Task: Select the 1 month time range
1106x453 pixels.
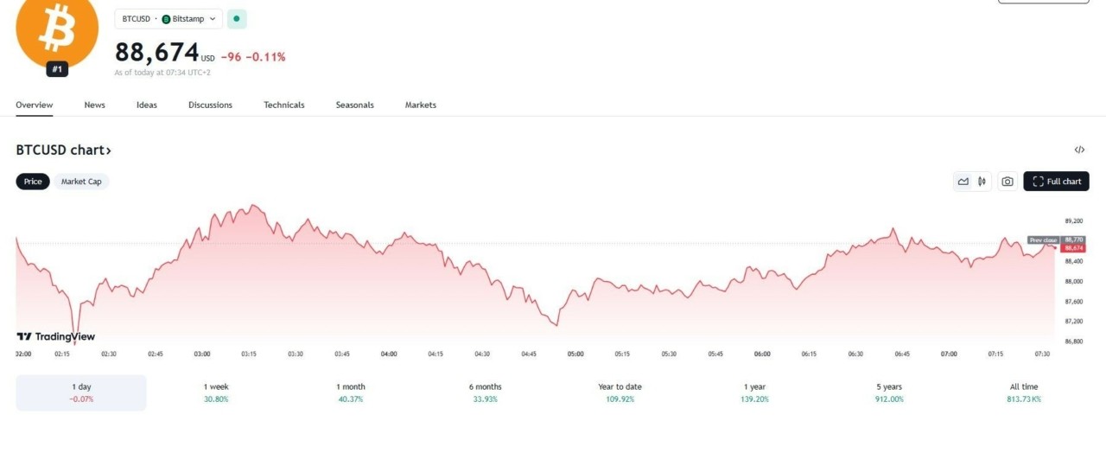Action: pyautogui.click(x=351, y=392)
